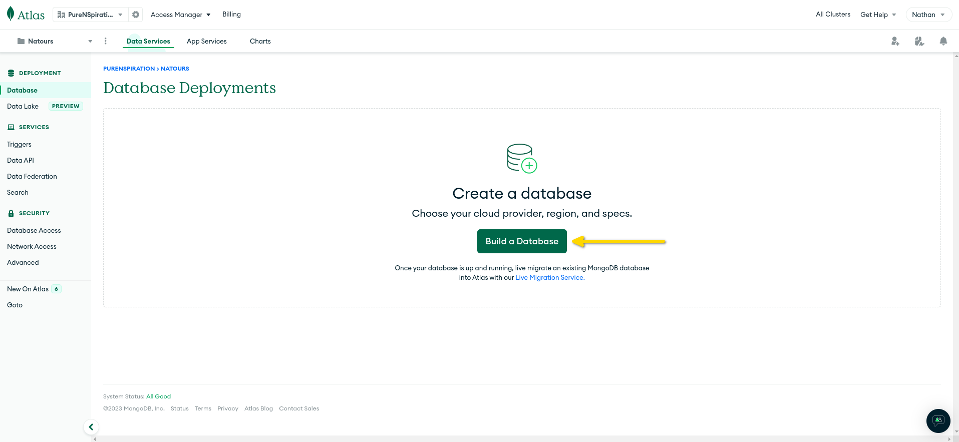Image resolution: width=959 pixels, height=442 pixels.
Task: Switch to the App Services tab
Action: 207,41
